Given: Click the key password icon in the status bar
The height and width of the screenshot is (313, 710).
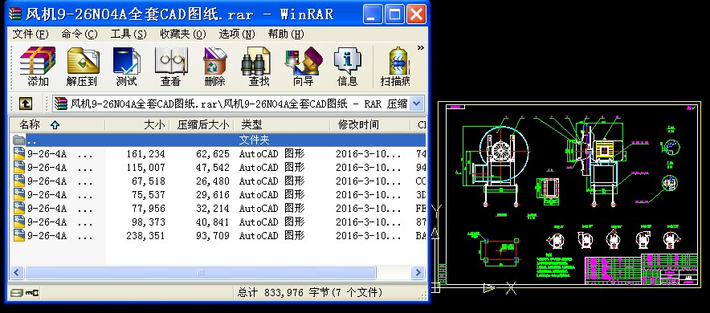Looking at the screenshot, I should point(32,293).
